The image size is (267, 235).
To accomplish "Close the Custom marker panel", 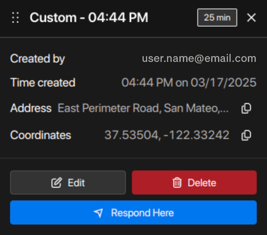I will click(251, 18).
